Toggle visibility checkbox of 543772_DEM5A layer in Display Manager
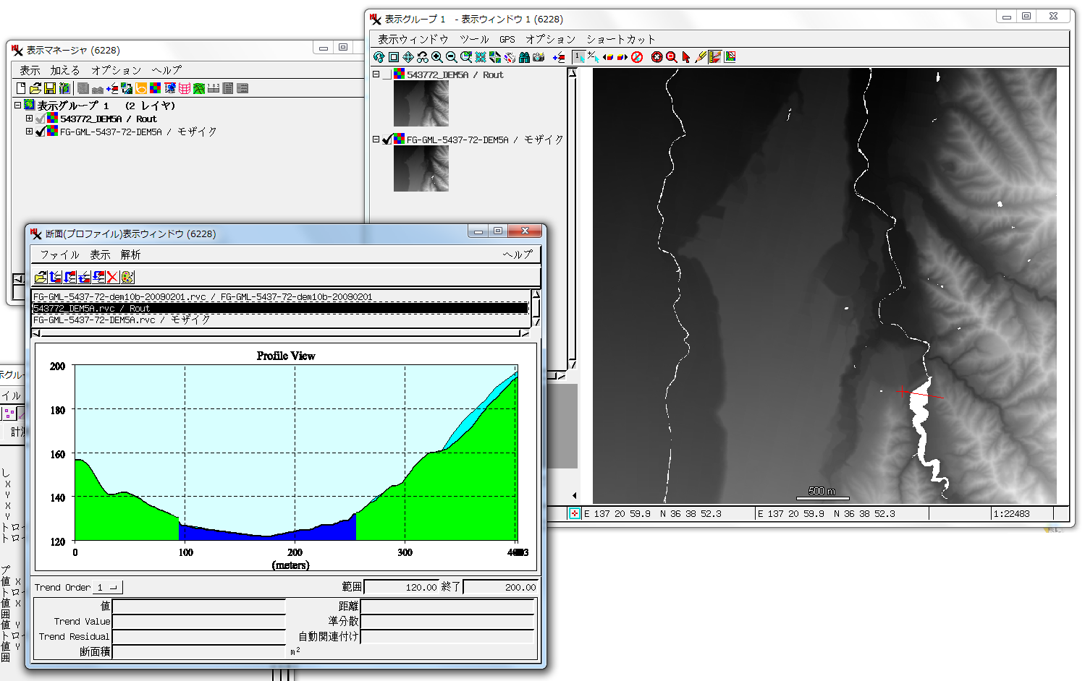 coord(41,119)
